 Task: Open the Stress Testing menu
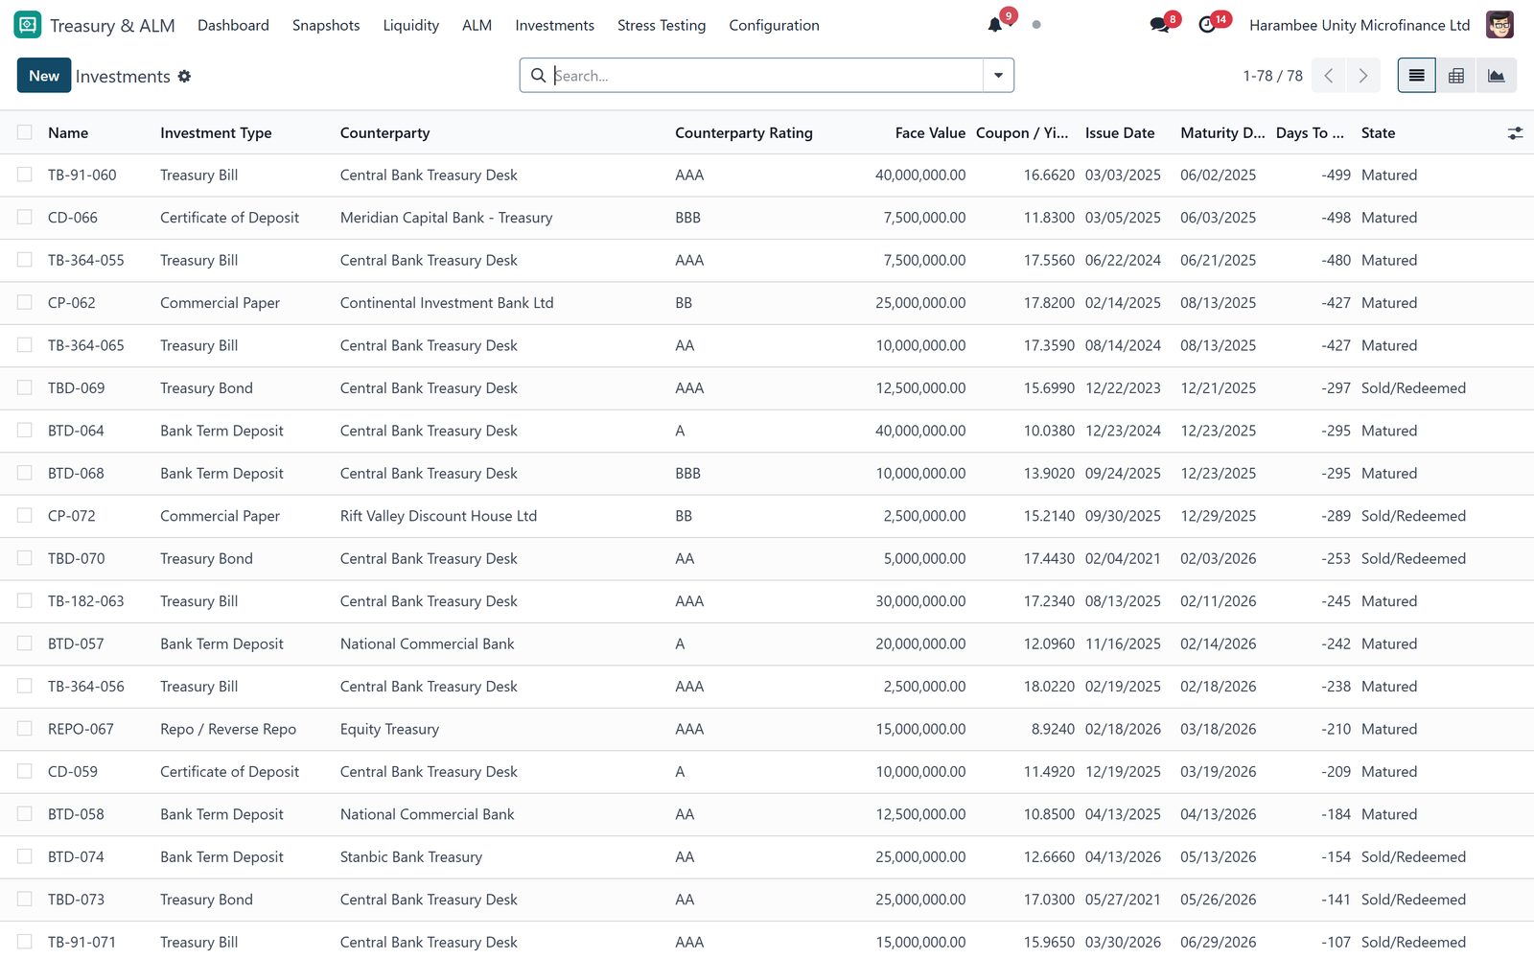point(662,25)
